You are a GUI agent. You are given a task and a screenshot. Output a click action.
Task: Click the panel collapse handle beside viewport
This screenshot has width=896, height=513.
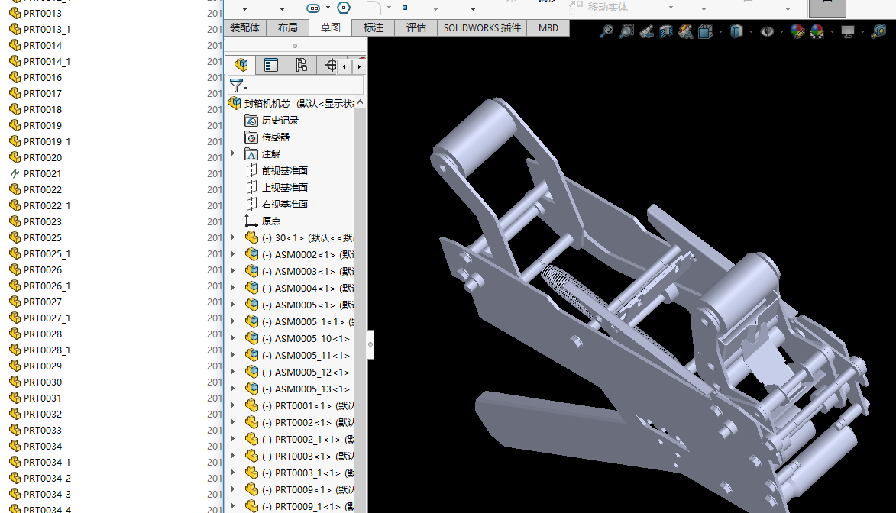point(370,344)
